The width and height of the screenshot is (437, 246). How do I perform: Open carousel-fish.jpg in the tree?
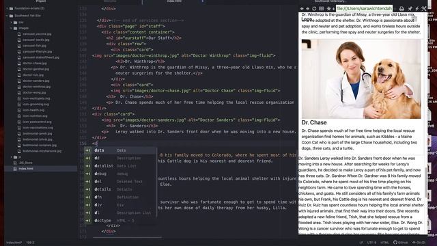coord(34,46)
